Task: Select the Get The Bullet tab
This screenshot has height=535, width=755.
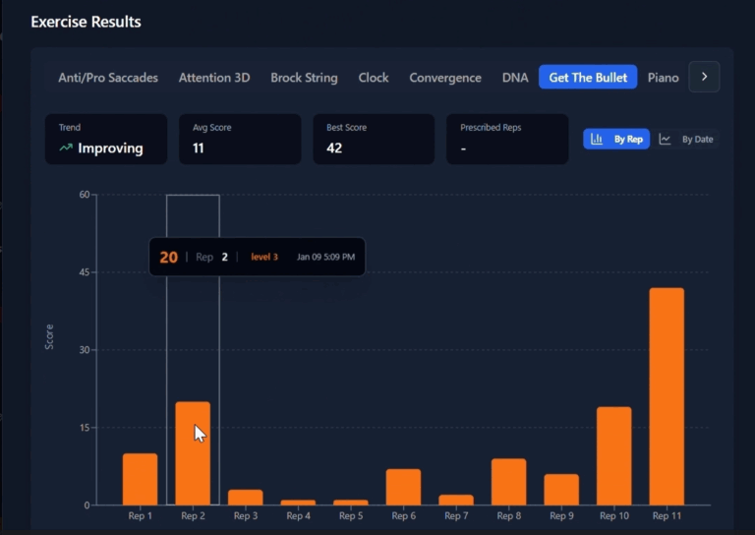Action: [x=588, y=78]
